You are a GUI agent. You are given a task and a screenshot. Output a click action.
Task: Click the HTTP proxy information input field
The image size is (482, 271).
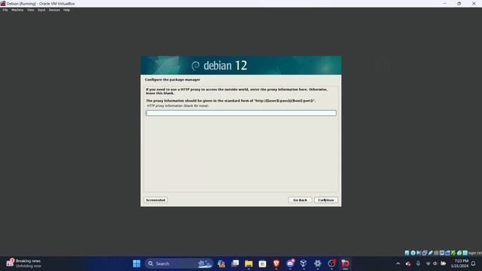pyautogui.click(x=241, y=113)
